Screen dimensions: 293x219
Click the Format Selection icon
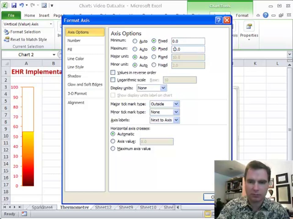[x=6, y=32]
